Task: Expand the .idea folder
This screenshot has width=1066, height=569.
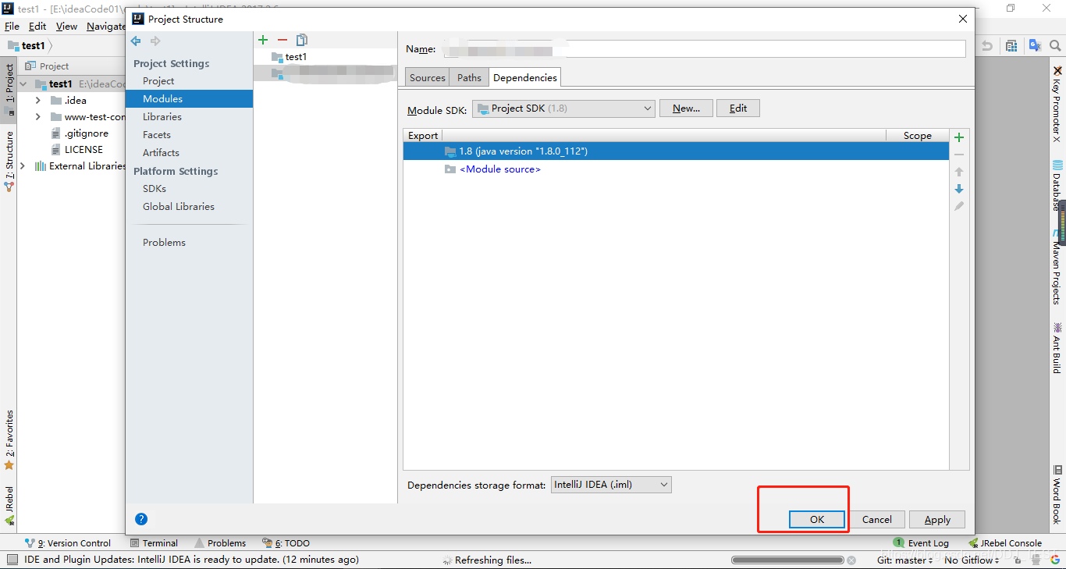Action: point(38,101)
